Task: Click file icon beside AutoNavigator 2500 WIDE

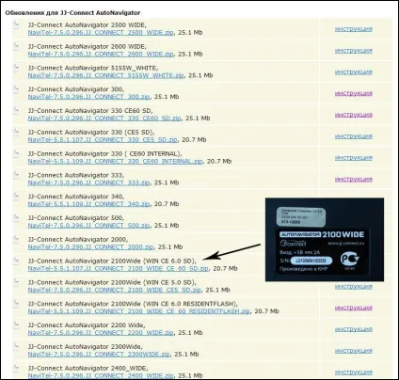Action: pyautogui.click(x=15, y=25)
